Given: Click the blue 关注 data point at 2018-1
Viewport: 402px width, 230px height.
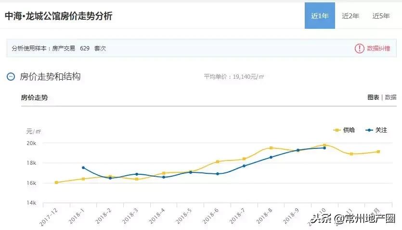Looking at the screenshot, I should coord(83,168).
